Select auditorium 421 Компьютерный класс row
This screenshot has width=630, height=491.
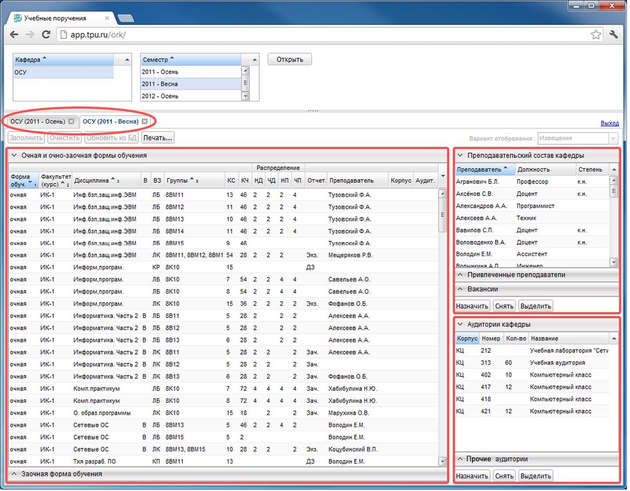(x=532, y=411)
